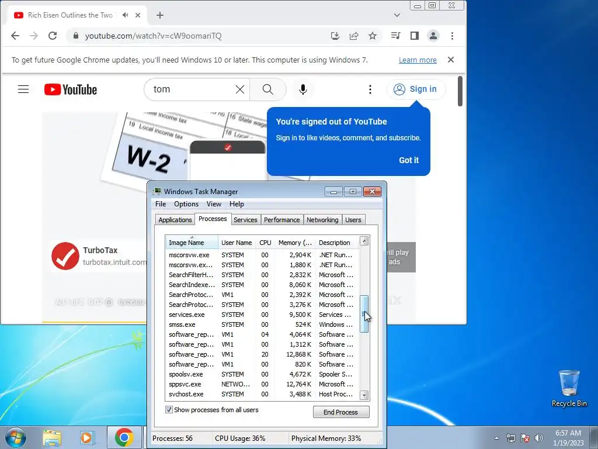Switch to the Users tab
Image resolution: width=598 pixels, height=449 pixels.
(x=353, y=220)
